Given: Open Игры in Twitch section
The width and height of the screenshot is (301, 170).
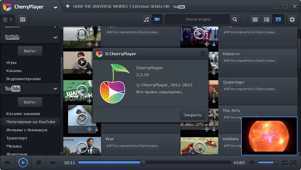Looking at the screenshot, I should [11, 63].
